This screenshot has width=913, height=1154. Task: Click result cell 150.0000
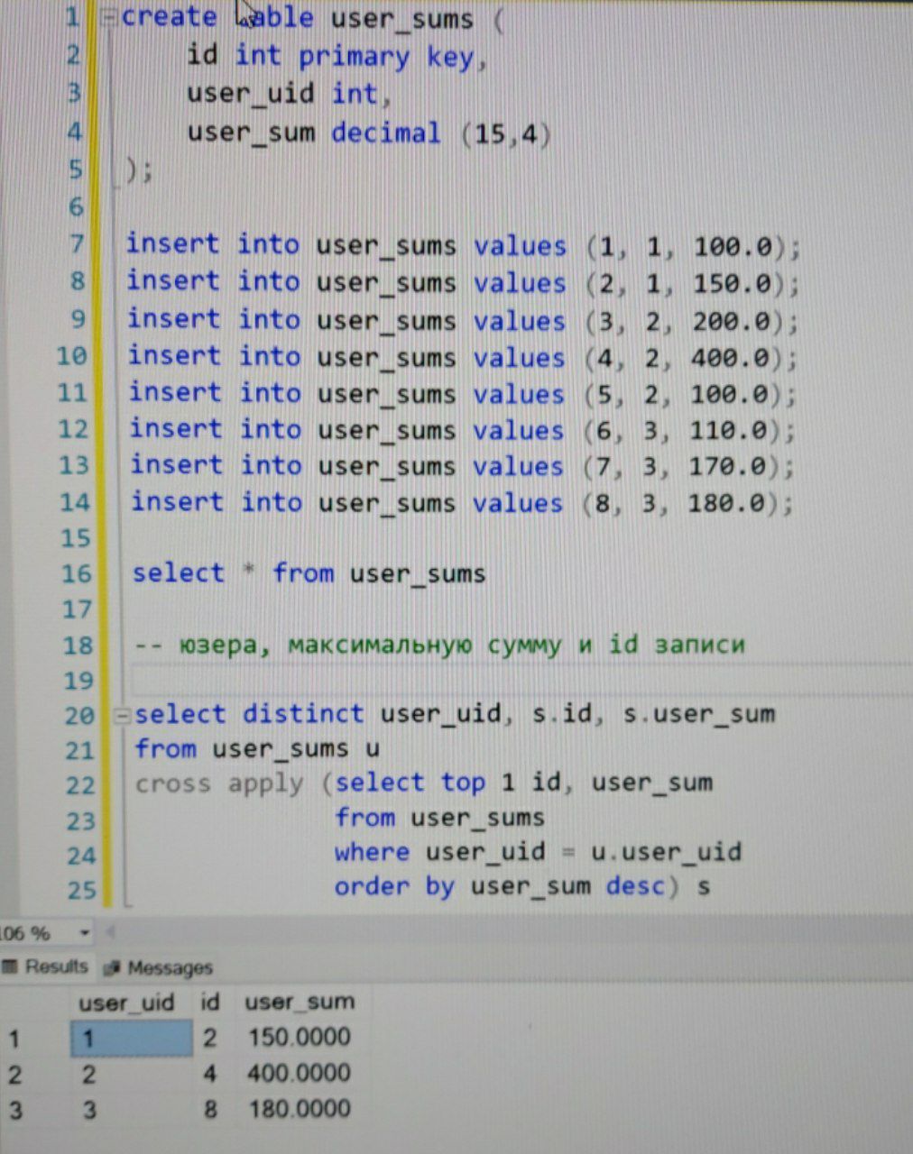(x=300, y=1038)
